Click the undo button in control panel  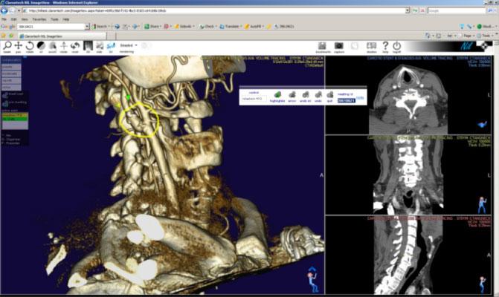click(x=318, y=96)
